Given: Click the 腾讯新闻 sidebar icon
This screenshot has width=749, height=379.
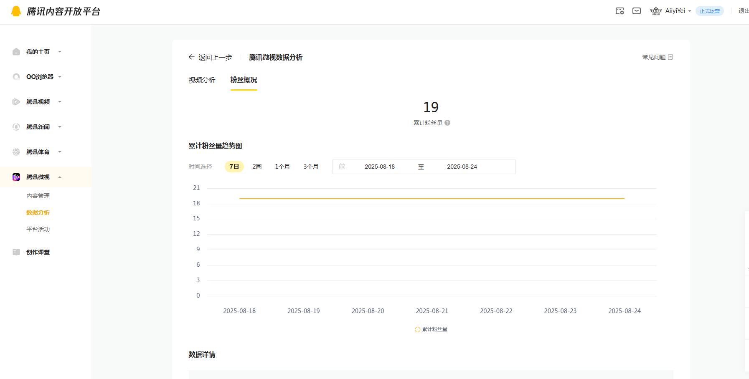Looking at the screenshot, I should click(16, 127).
